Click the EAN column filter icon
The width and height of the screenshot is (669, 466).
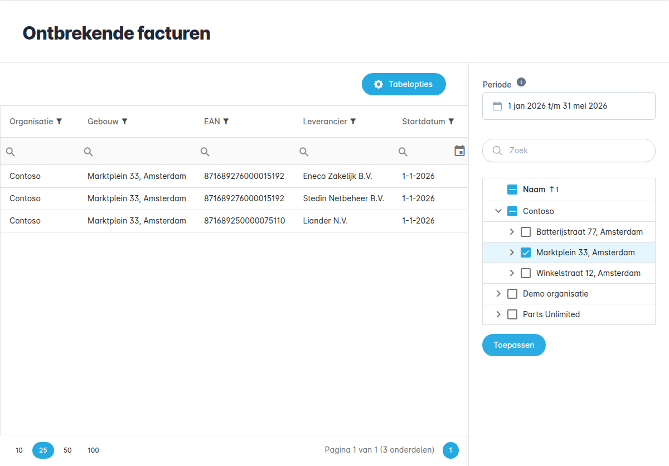tap(226, 122)
